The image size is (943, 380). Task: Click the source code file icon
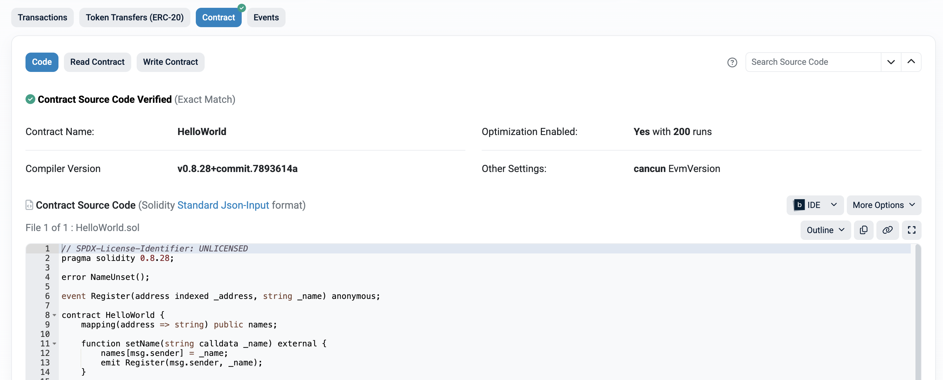(29, 205)
